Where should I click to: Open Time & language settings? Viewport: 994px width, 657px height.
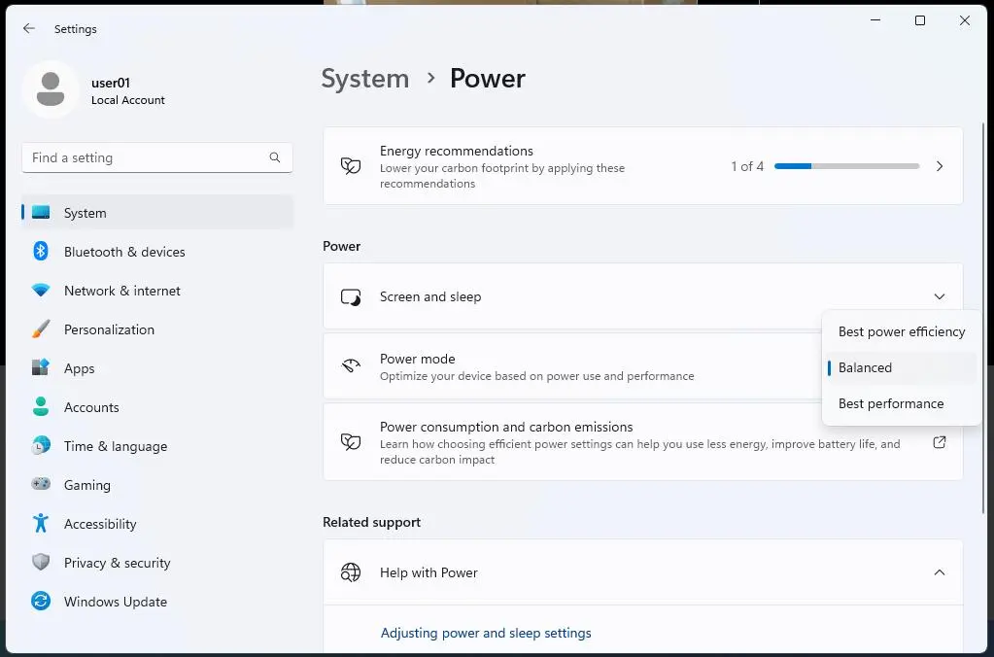[157, 446]
